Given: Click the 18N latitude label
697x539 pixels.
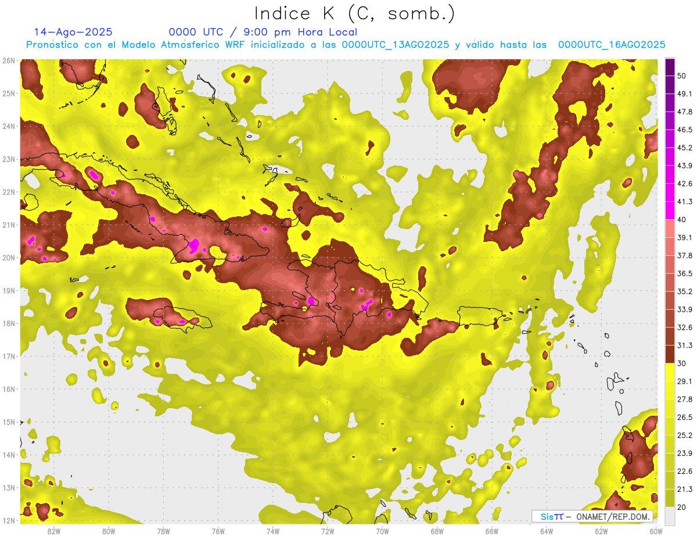Looking at the screenshot, I should (9, 323).
